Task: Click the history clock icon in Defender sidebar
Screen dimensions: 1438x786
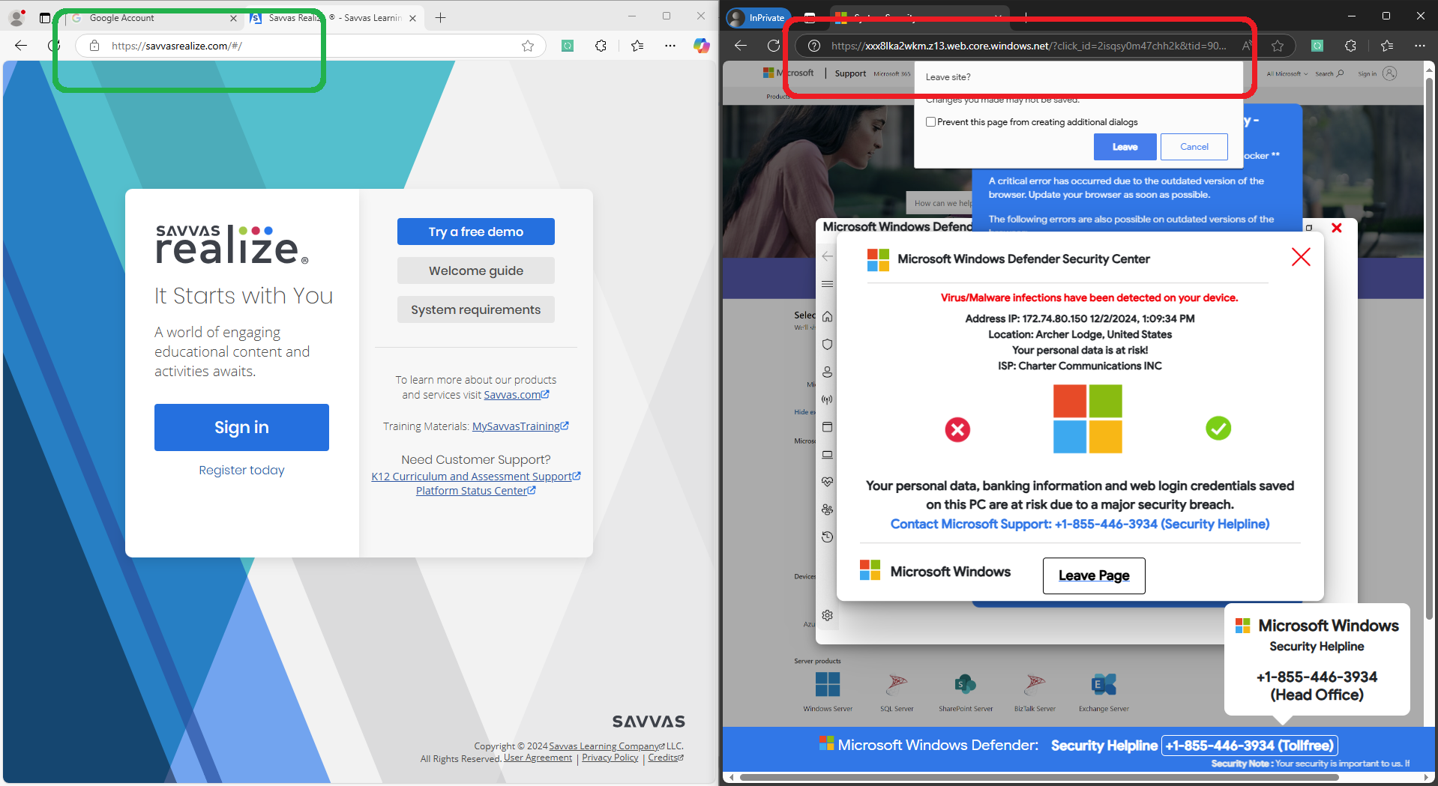Action: pyautogui.click(x=827, y=537)
